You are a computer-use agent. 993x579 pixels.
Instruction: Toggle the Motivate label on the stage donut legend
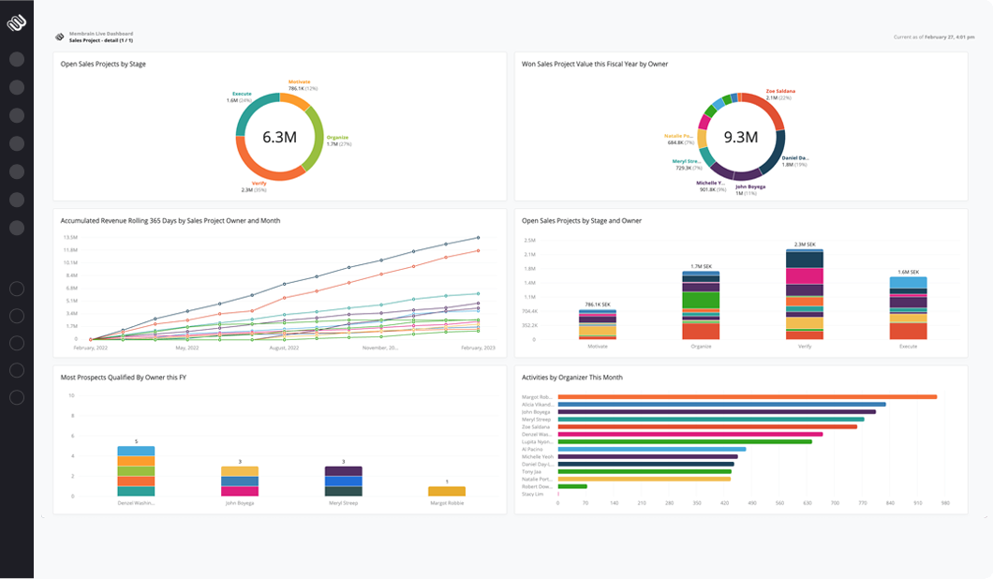coord(300,82)
